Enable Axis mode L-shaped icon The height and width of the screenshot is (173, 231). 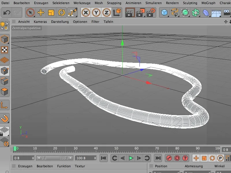(5, 105)
